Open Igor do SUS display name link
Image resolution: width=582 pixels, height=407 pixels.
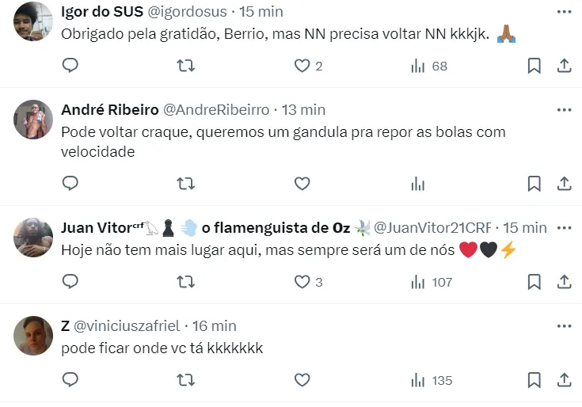(101, 12)
